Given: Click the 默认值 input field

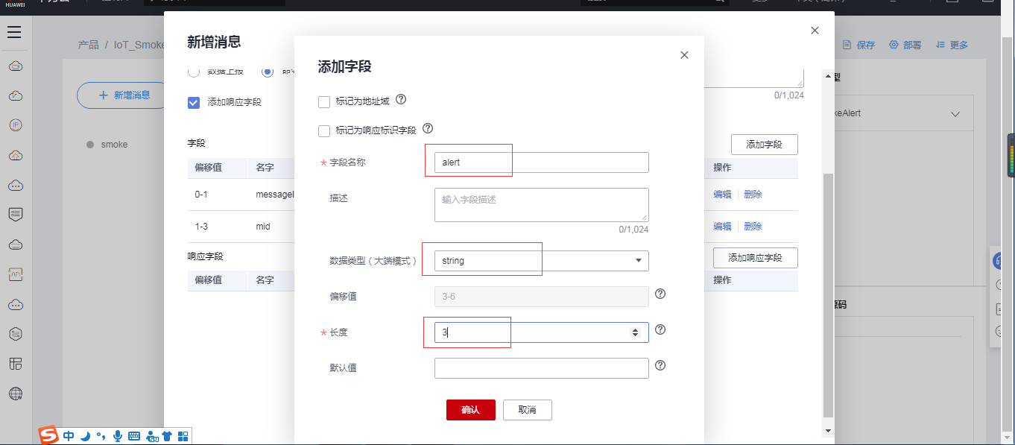Looking at the screenshot, I should (x=542, y=368).
